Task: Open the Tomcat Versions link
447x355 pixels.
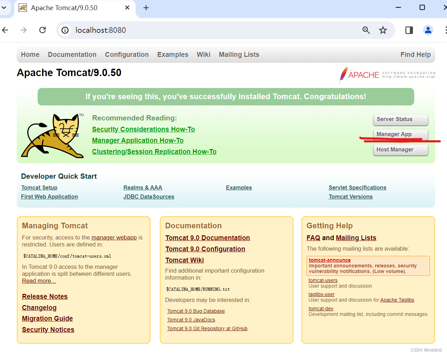Action: point(350,197)
